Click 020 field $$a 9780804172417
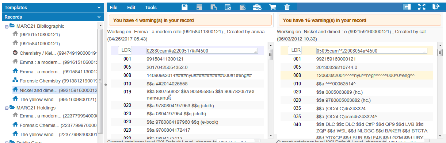Image resolution: width=446 pixels, height=143 pixels. [x=168, y=130]
